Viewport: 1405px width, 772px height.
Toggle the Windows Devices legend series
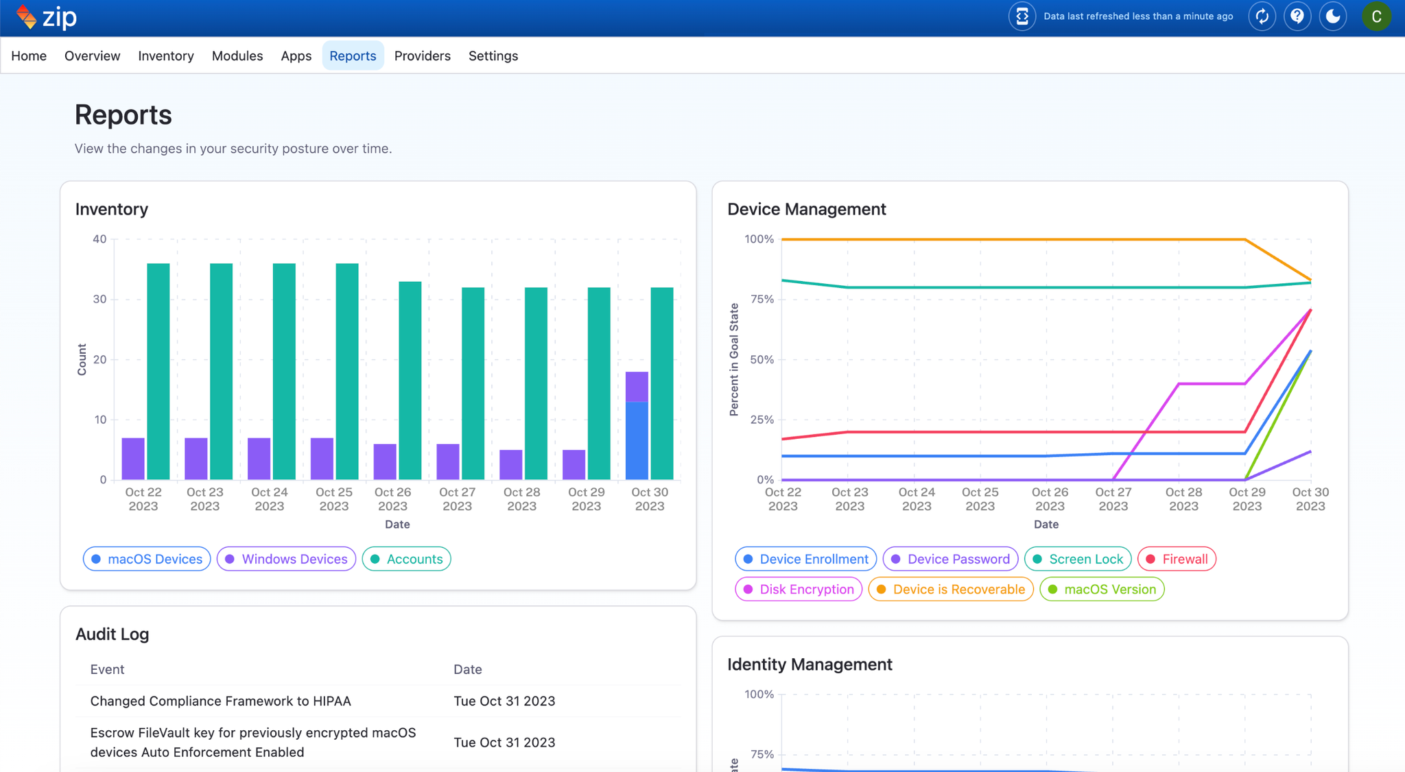[x=286, y=559]
